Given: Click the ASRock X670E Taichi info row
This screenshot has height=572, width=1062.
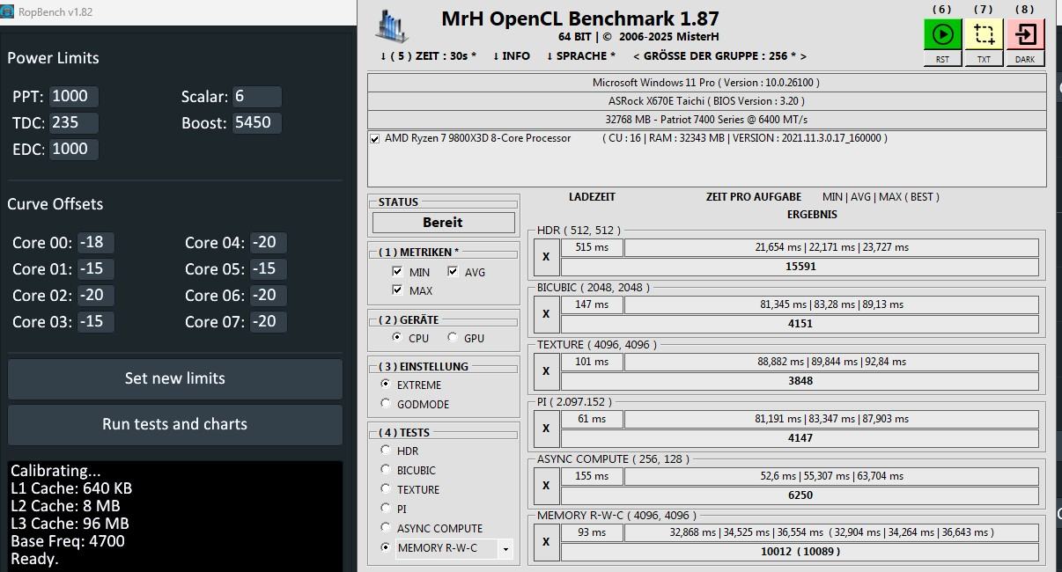Looking at the screenshot, I should (x=706, y=101).
